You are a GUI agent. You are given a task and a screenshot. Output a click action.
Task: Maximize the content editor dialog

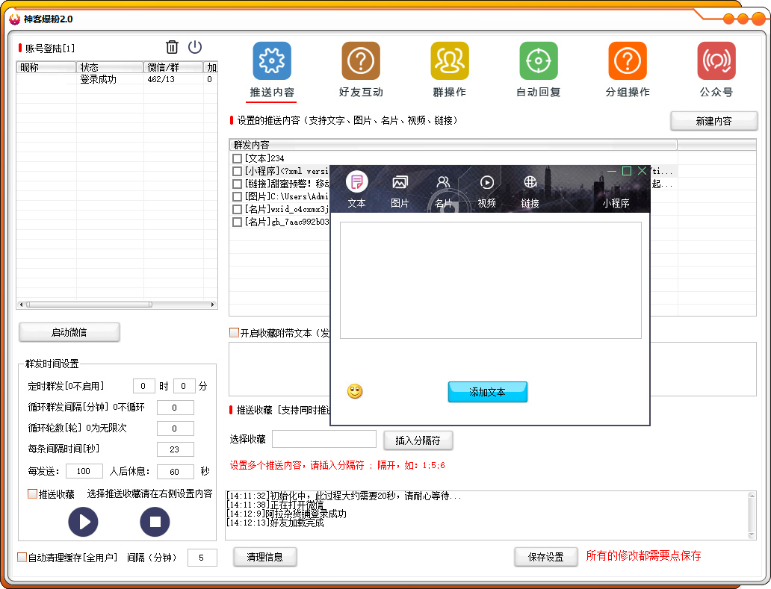click(x=626, y=170)
